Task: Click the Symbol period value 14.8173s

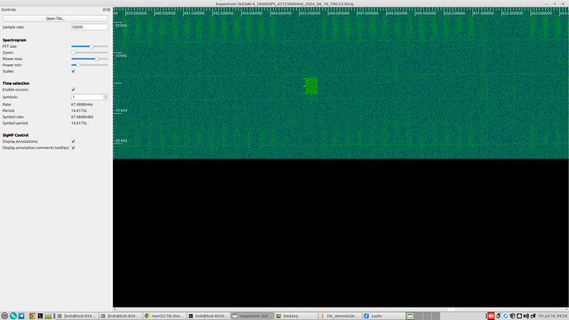Action: [x=78, y=124]
